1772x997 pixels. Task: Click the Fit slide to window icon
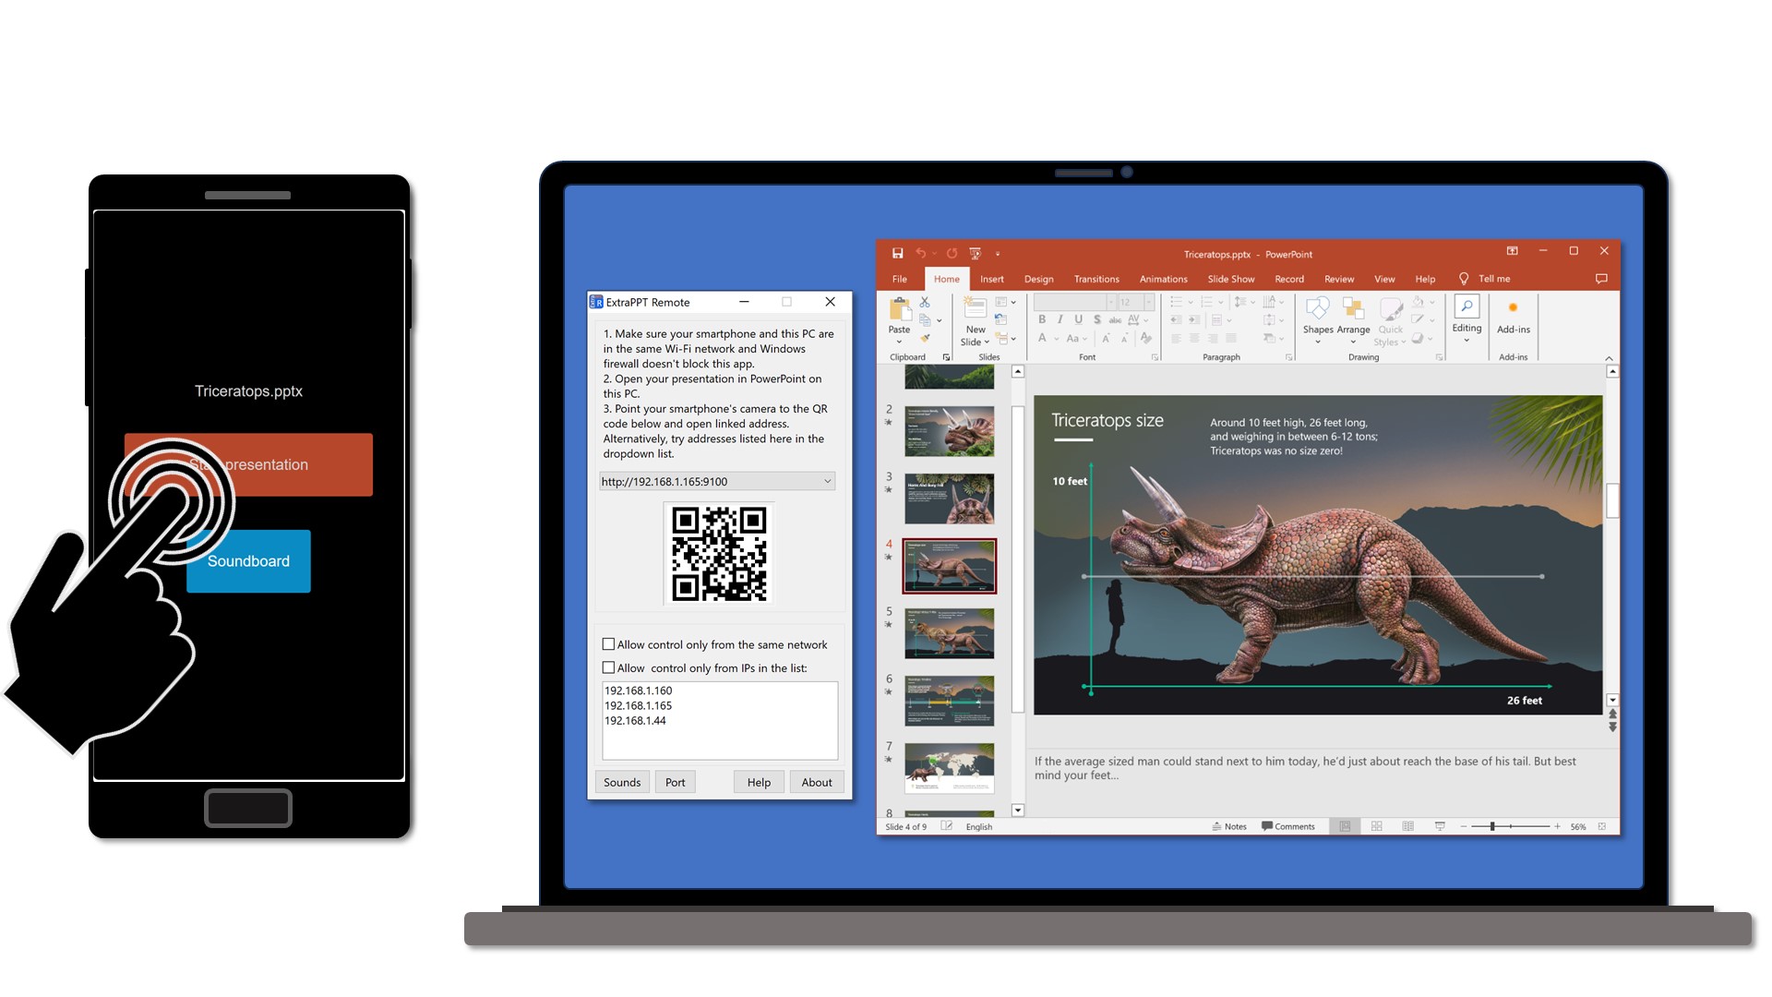pos(1602,826)
